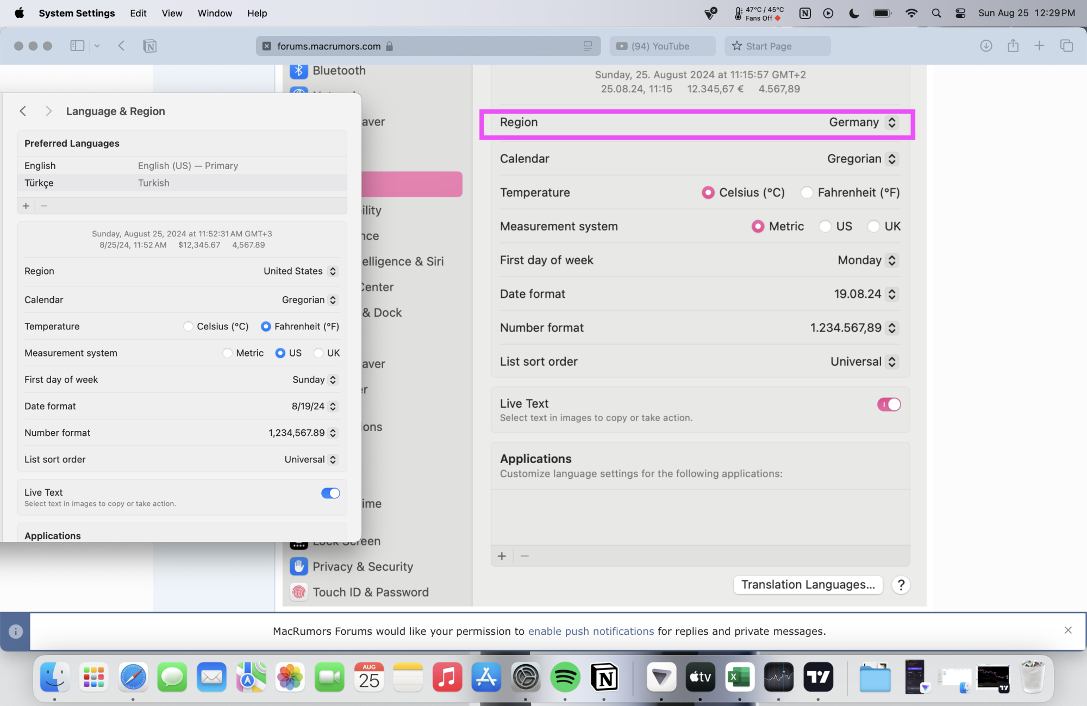Dismiss the push notification banner
1087x706 pixels.
[1067, 630]
